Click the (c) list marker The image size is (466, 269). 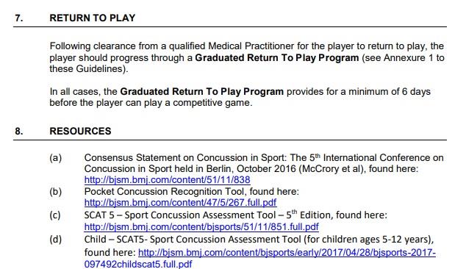pos(55,215)
